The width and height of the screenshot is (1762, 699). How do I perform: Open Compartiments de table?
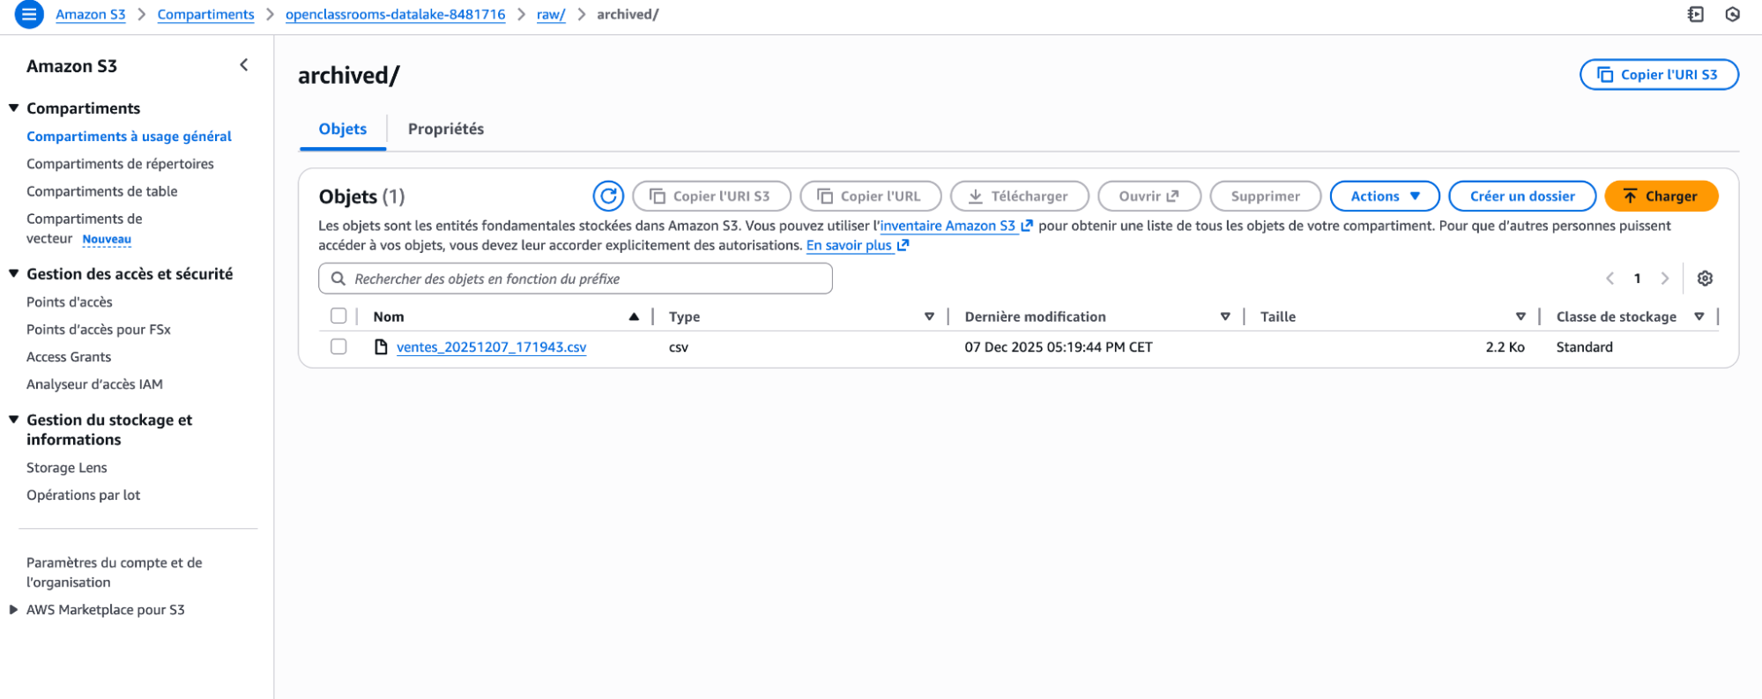[102, 191]
